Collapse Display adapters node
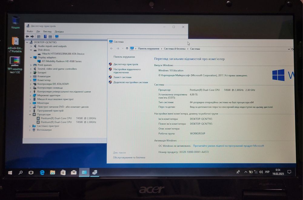The width and height of the screenshot is (303, 200). pyautogui.click(x=31, y=57)
